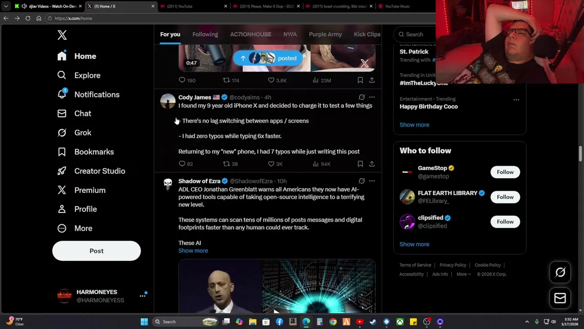Screen dimensions: 584x329
Task: Share the video post with 23M views
Action: [372, 80]
